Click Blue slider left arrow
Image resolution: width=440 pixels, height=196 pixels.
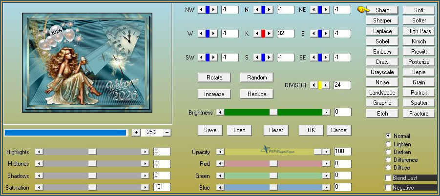tap(221, 187)
